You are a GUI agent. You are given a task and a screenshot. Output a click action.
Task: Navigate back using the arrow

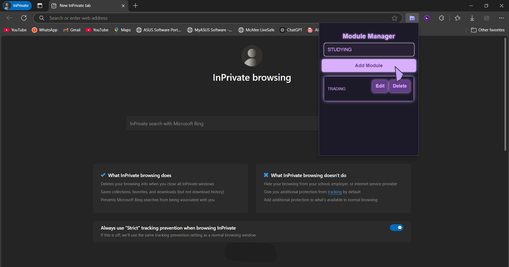9,18
